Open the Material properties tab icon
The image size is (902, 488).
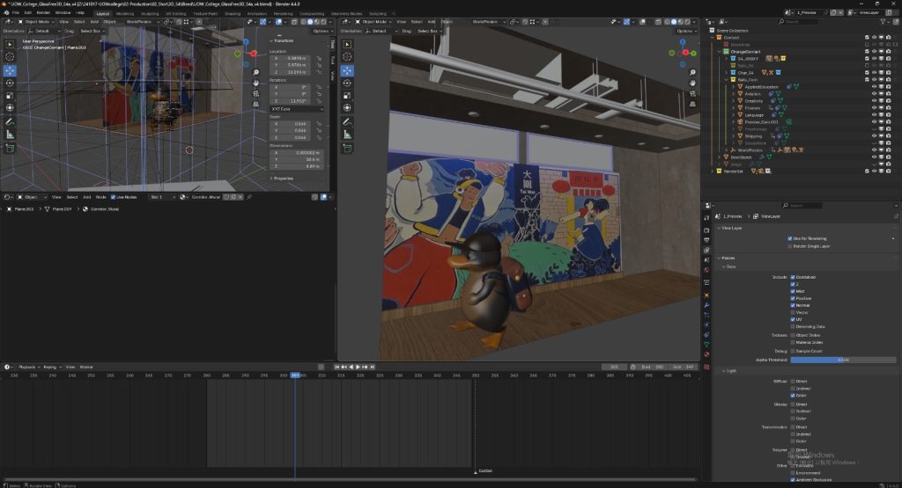pyautogui.click(x=706, y=354)
